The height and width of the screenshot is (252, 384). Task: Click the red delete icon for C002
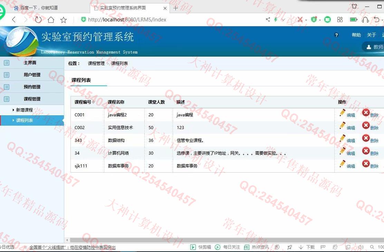click(x=366, y=125)
